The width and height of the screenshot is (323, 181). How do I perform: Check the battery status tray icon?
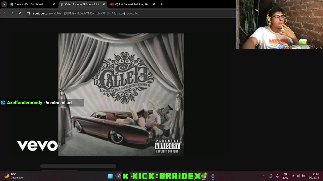pos(303,176)
